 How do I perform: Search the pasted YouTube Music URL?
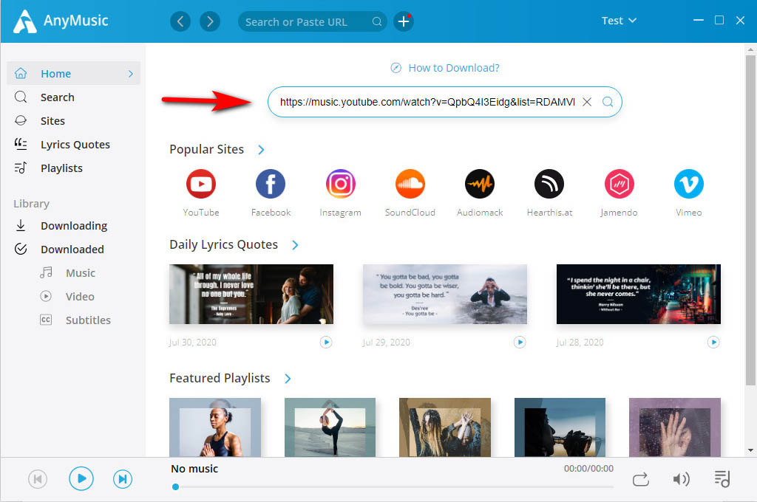pos(608,102)
